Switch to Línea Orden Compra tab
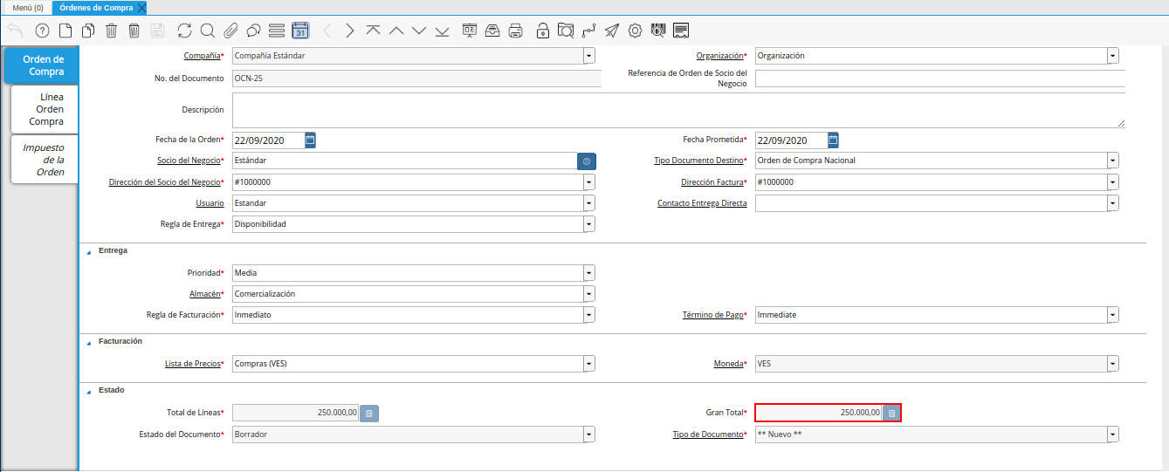1169x472 pixels. point(45,110)
